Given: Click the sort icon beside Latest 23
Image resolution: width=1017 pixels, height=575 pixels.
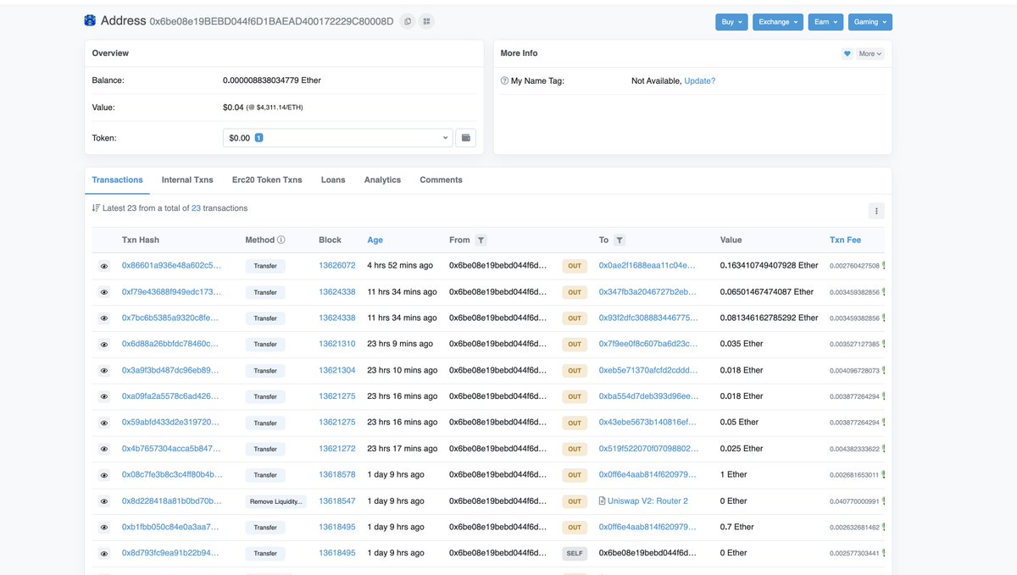Looking at the screenshot, I should pyautogui.click(x=95, y=208).
